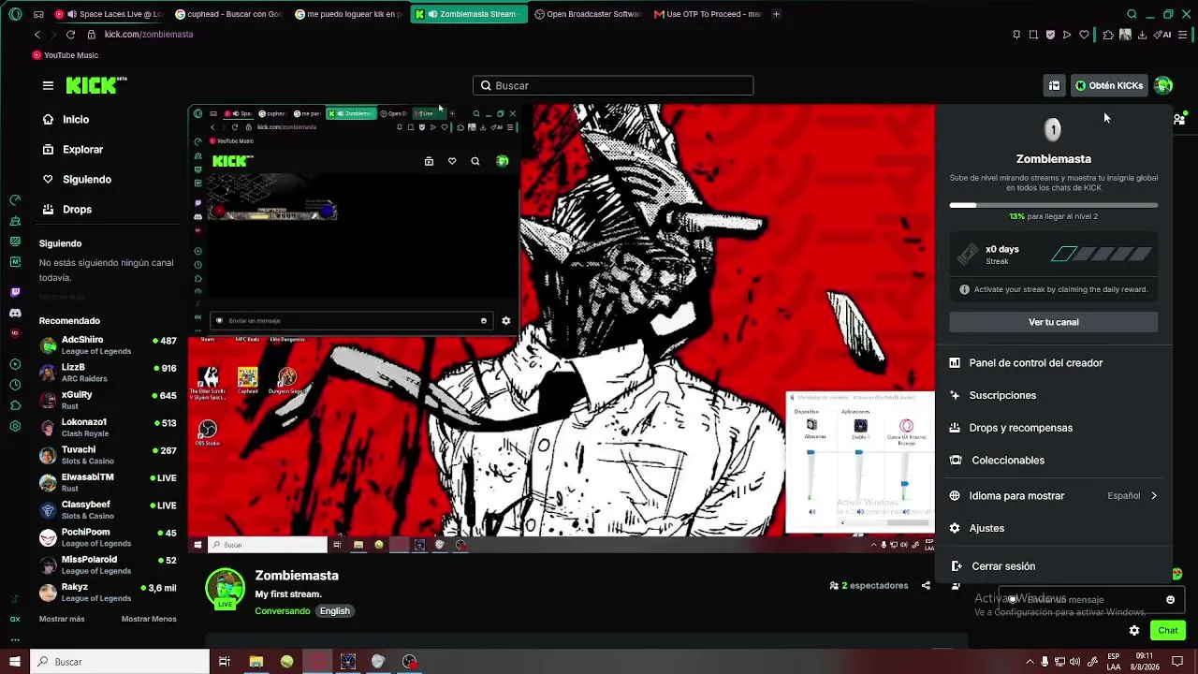Viewport: 1198px width, 674px height.
Task: Click the level 1 badge icon
Action: (x=1053, y=129)
